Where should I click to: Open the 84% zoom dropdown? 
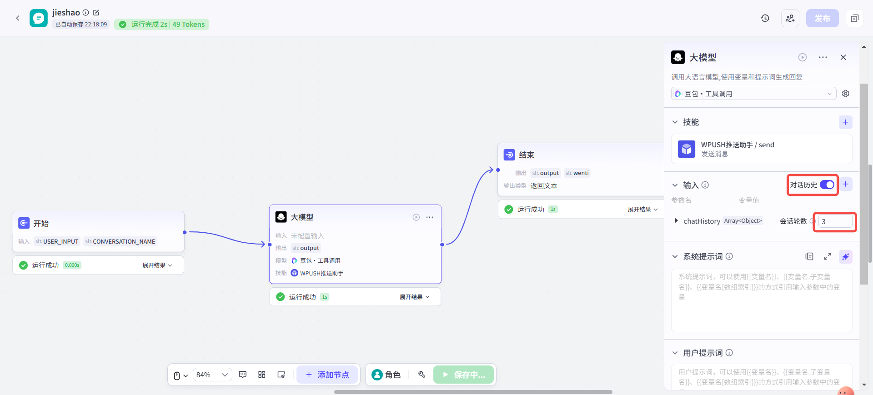pos(212,375)
